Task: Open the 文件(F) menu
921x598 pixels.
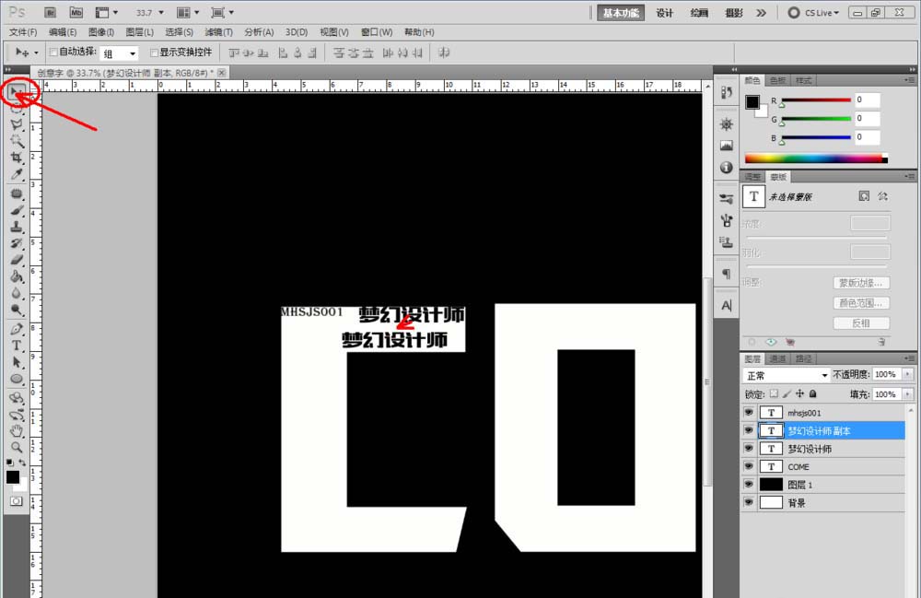Action: click(x=23, y=32)
